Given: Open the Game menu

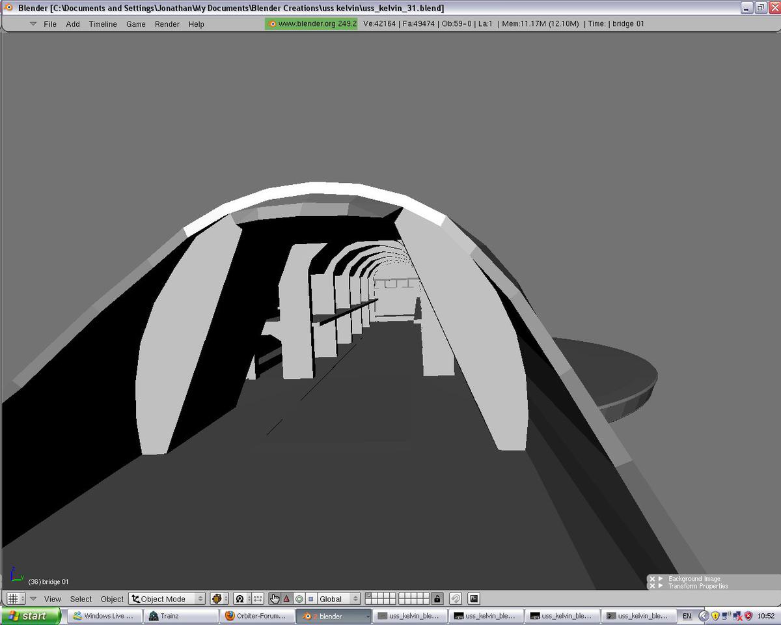Looking at the screenshot, I should (135, 24).
